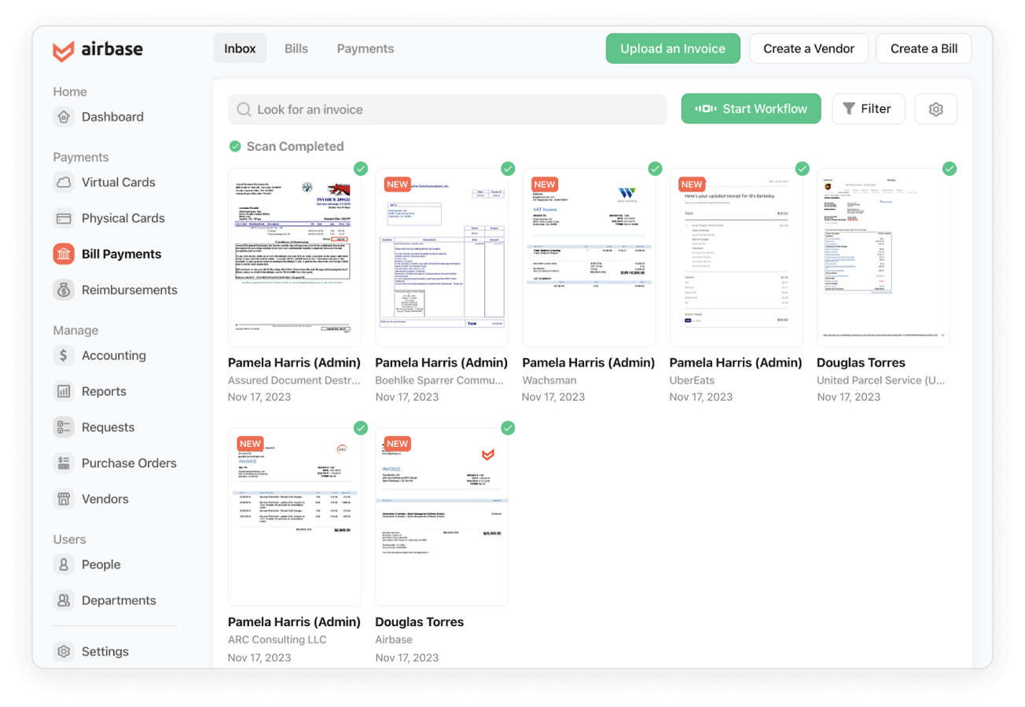The height and width of the screenshot is (707, 1025).
Task: Open Requests in sidebar
Action: (x=108, y=427)
